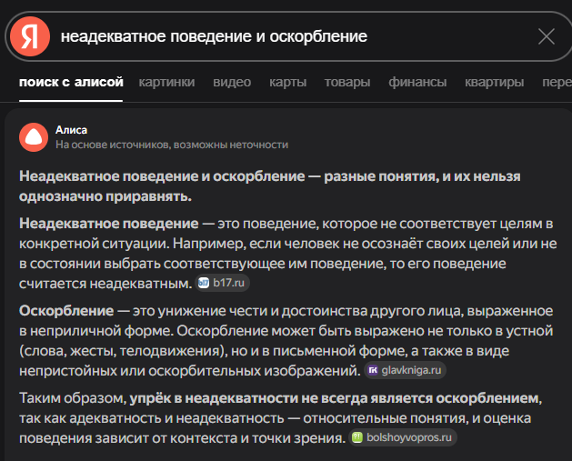The image size is (572, 461).
Task: Click the Yandex logo icon
Action: click(30, 36)
